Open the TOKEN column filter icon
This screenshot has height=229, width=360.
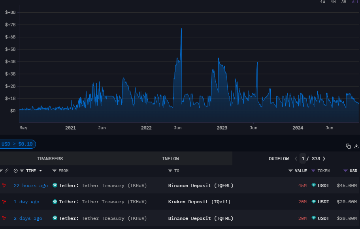point(313,170)
